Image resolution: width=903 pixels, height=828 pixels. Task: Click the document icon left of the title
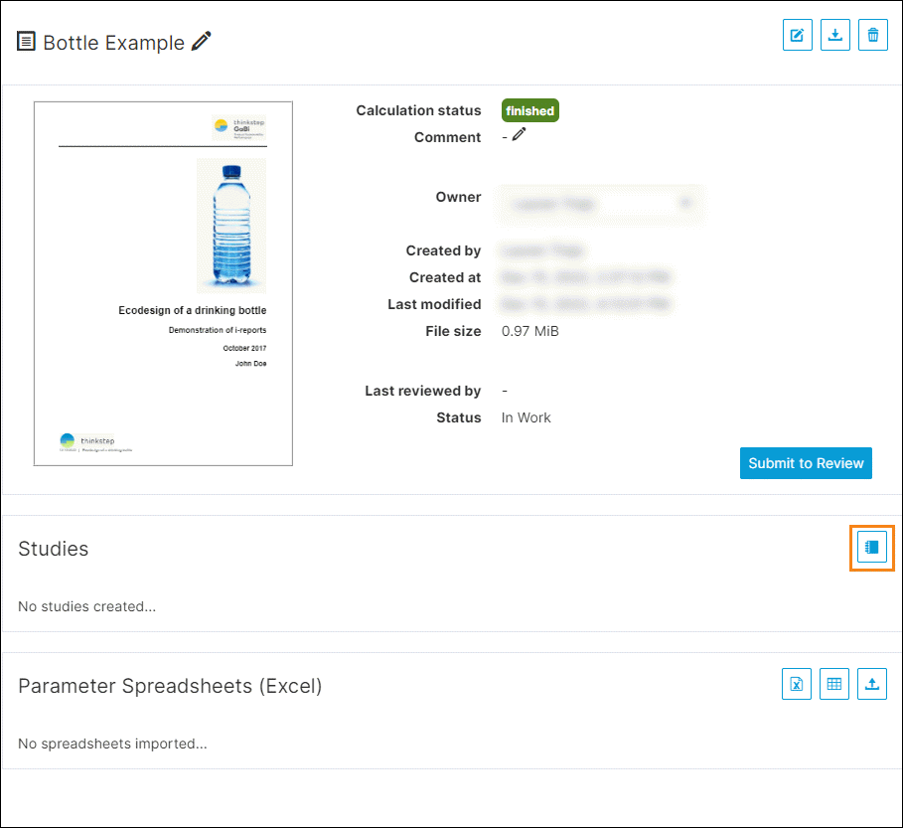pos(27,42)
